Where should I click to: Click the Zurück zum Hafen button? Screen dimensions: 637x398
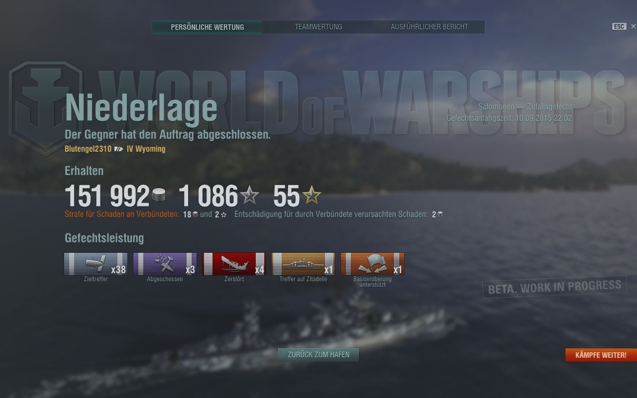[318, 355]
